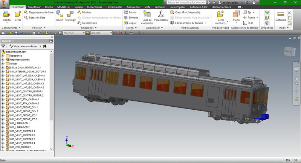Click the help question mark button in title bar
The height and width of the screenshot is (163, 301).
pos(254,3)
